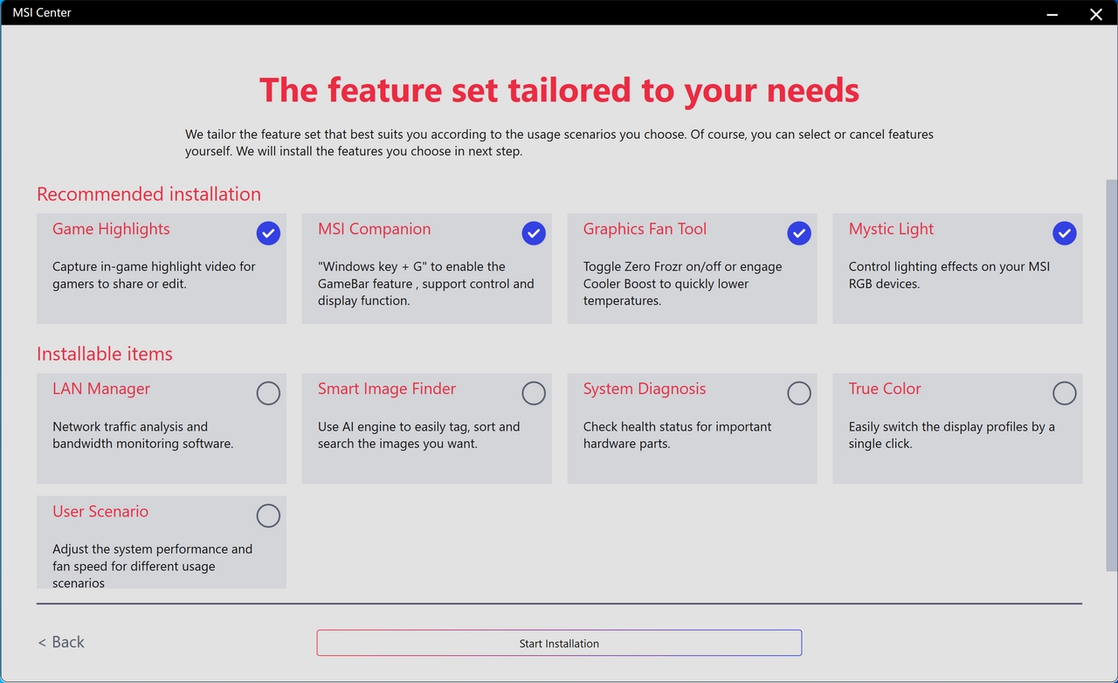Viewport: 1118px width, 683px height.
Task: Tick the True Color selection circle
Action: 1065,393
